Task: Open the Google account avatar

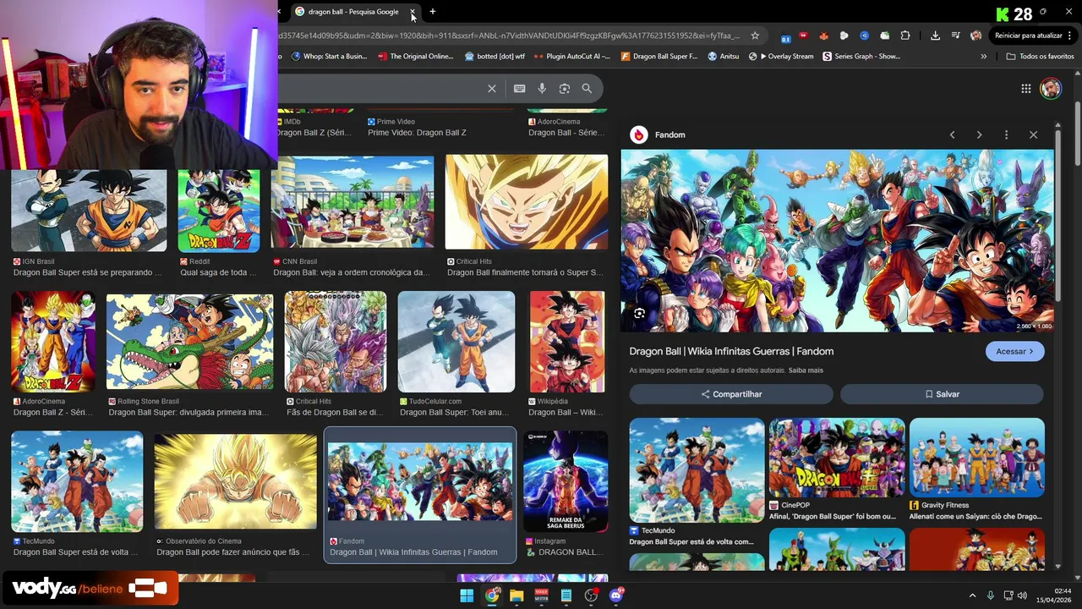Action: pos(1051,89)
